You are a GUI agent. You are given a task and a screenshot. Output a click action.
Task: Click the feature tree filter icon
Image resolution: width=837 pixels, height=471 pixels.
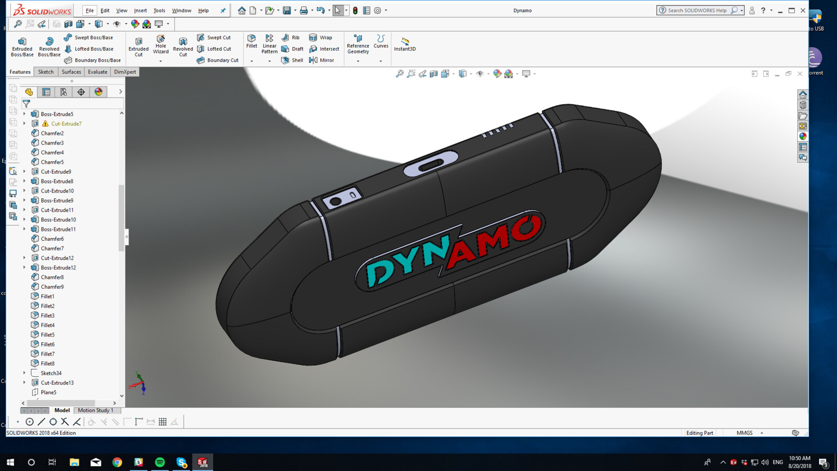26,104
